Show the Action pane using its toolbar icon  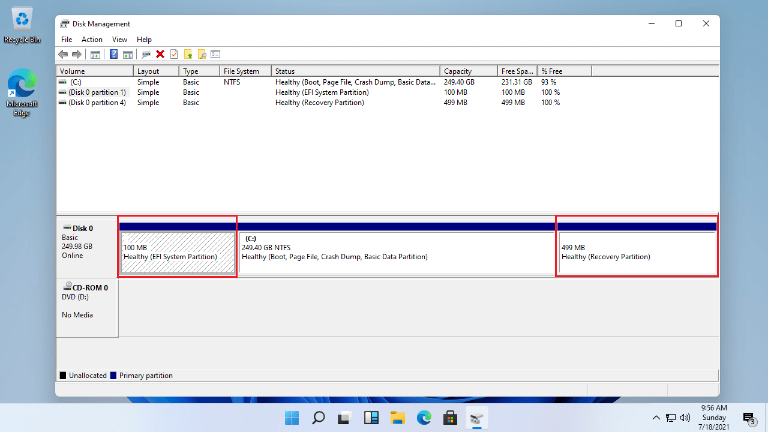pos(128,54)
